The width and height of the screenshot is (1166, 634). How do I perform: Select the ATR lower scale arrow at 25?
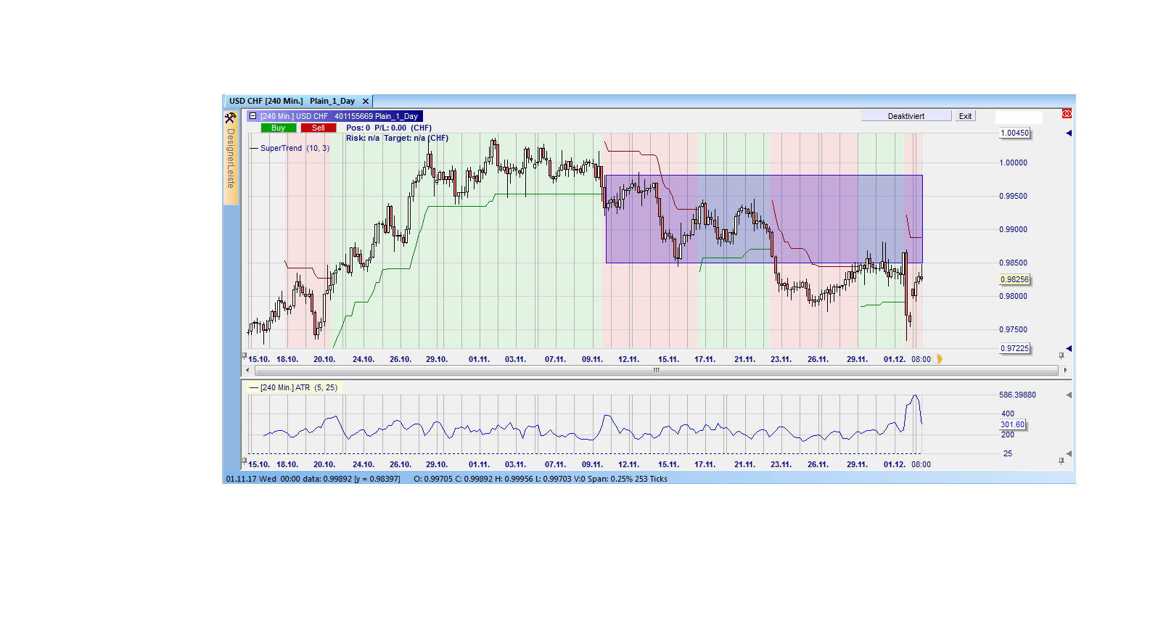pyautogui.click(x=1068, y=453)
